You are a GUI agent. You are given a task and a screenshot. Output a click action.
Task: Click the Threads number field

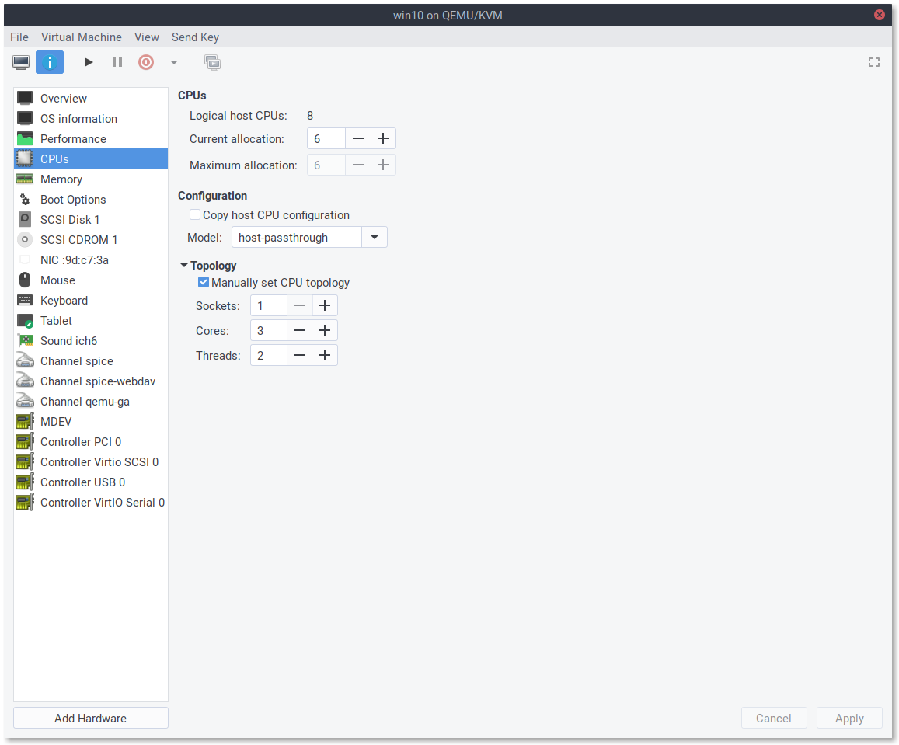click(268, 355)
